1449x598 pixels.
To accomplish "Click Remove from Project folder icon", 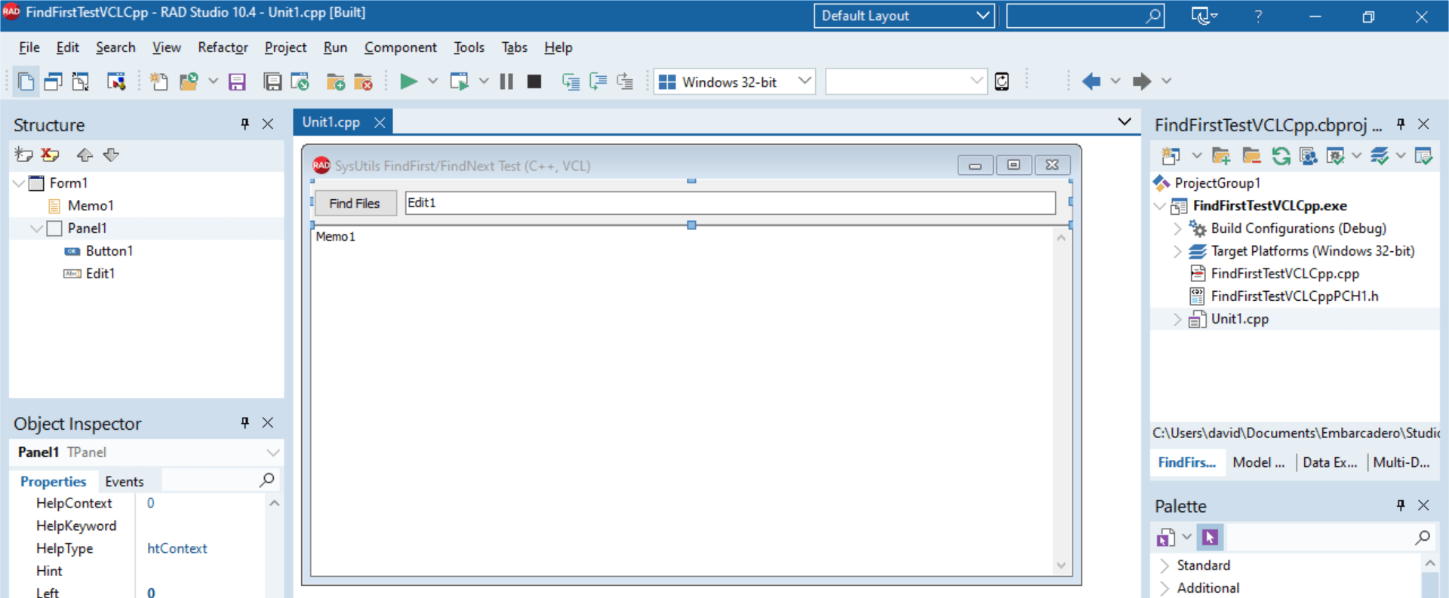I will pyautogui.click(x=1251, y=156).
